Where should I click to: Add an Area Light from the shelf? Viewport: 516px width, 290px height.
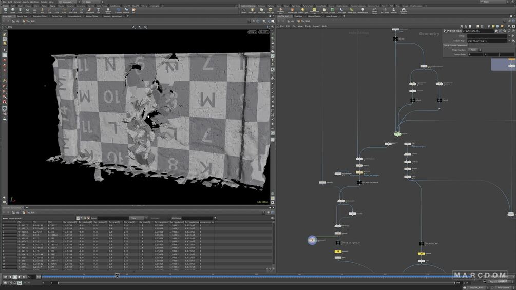[x=270, y=10]
